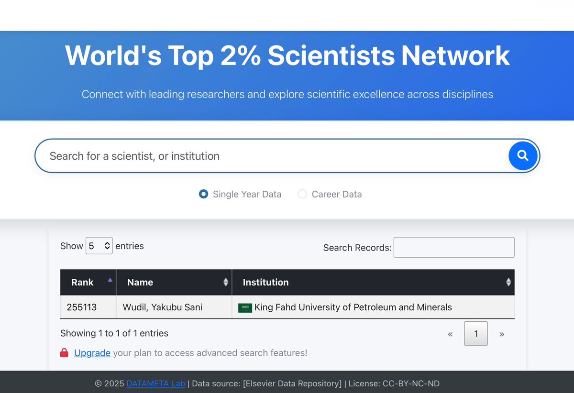
Task: Go to previous page with « button
Action: pos(450,334)
